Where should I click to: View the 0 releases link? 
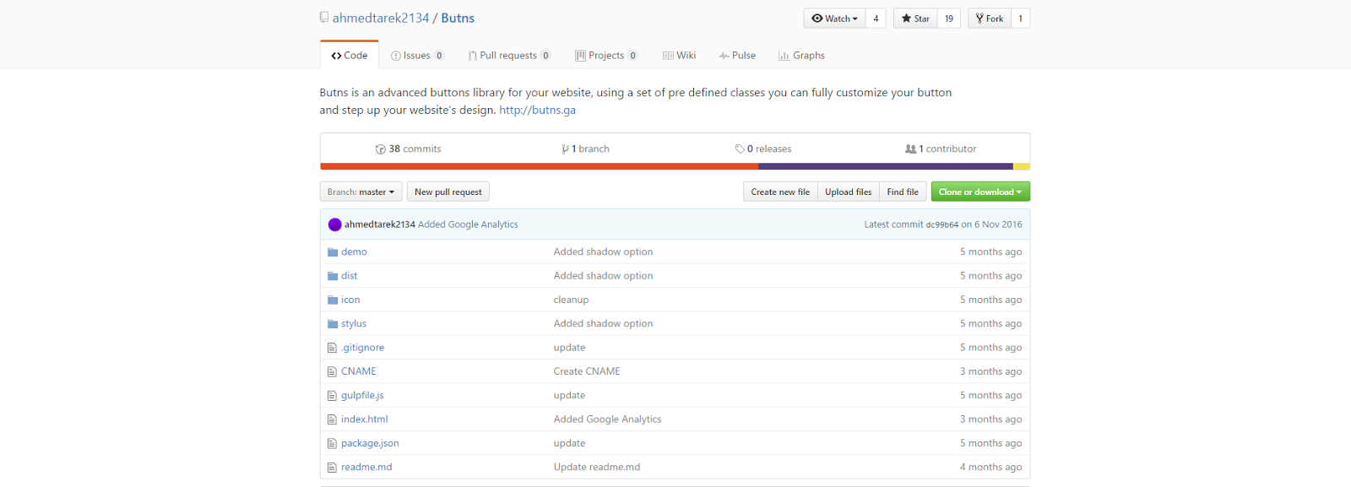click(763, 149)
